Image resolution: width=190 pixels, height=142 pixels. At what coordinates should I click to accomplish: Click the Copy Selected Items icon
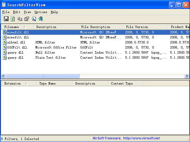click(x=20, y=19)
